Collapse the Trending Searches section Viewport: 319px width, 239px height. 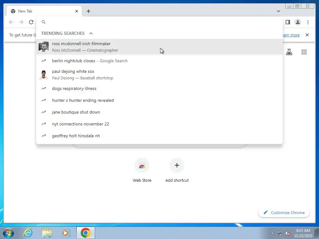point(91,33)
